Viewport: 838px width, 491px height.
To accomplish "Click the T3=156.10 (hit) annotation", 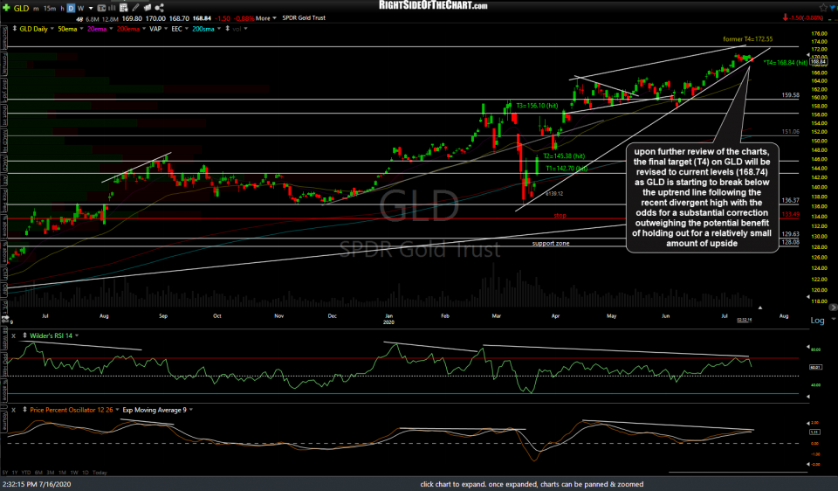I will click(537, 106).
